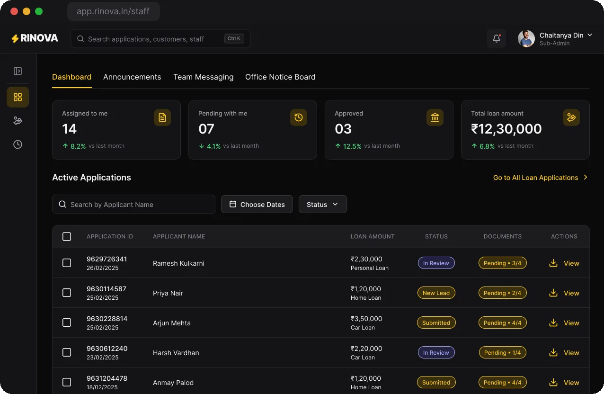604x394 pixels.
Task: Click the arrow next to Go to All Loan Applications
Action: coord(586,177)
